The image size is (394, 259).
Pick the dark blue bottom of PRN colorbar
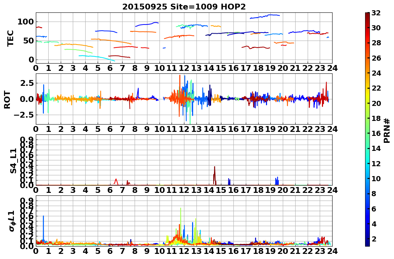[367, 244]
